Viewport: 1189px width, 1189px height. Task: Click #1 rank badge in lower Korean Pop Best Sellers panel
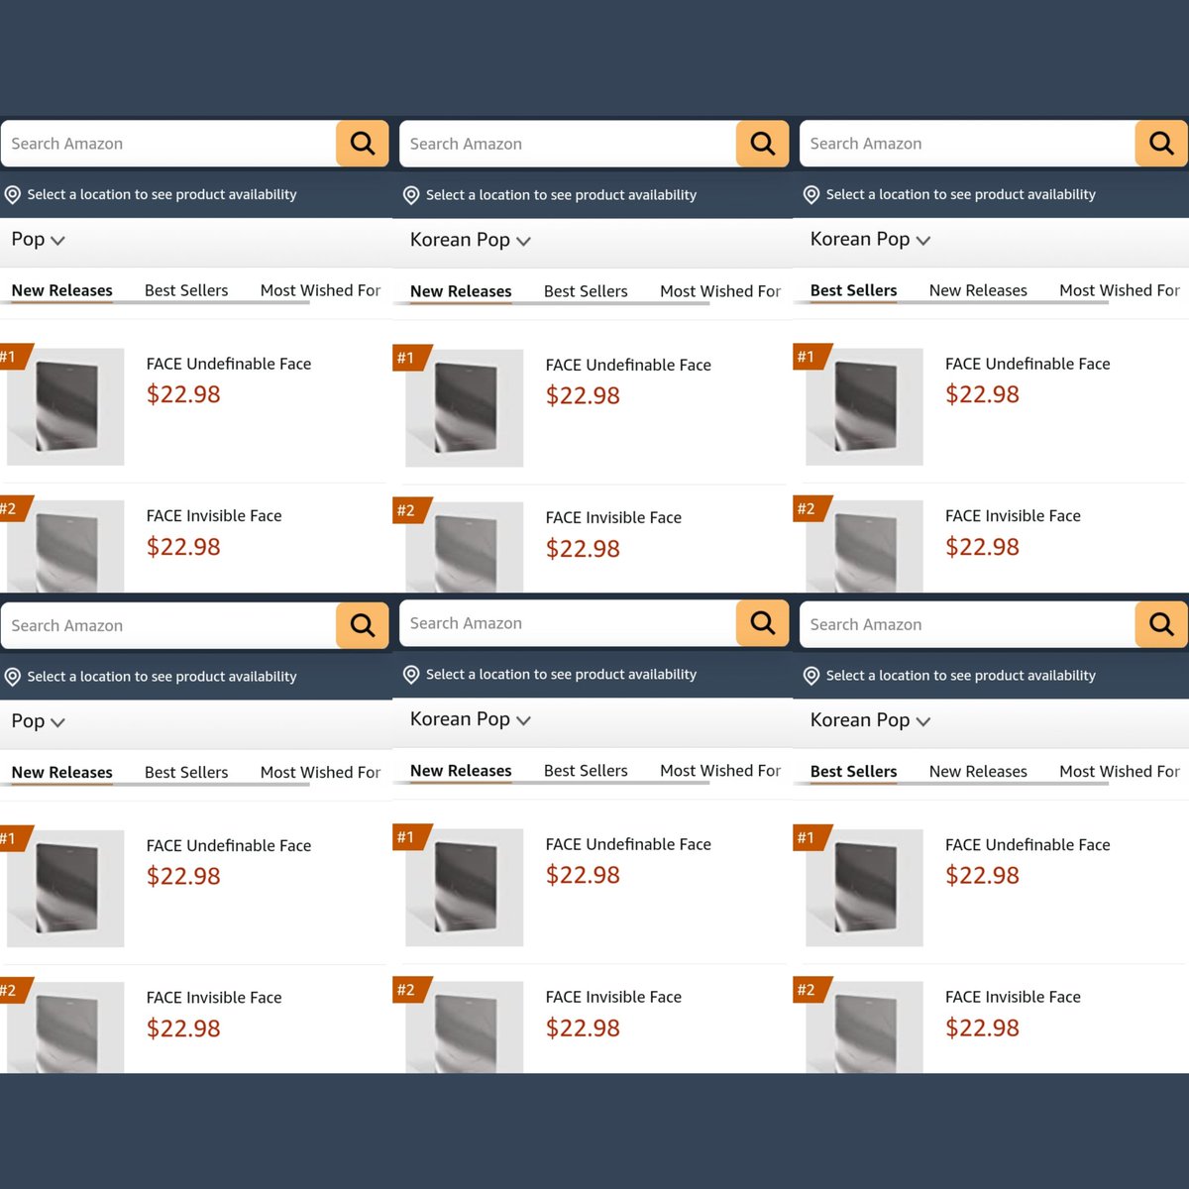pyautogui.click(x=811, y=838)
